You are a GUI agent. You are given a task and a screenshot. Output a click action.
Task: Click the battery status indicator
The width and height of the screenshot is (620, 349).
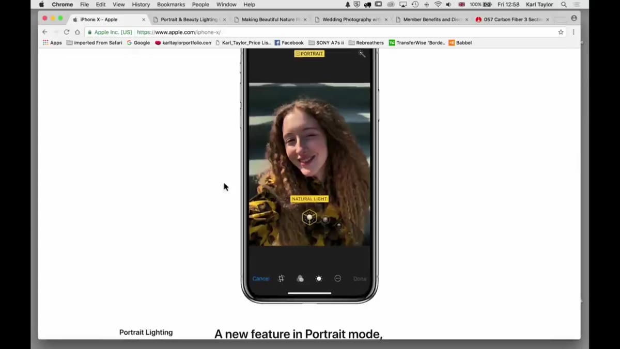pos(481,5)
